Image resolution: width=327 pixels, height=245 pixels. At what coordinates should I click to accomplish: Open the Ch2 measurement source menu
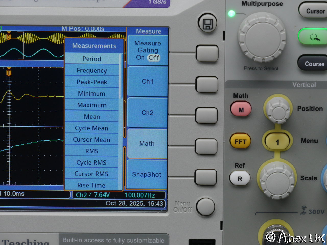(x=147, y=113)
